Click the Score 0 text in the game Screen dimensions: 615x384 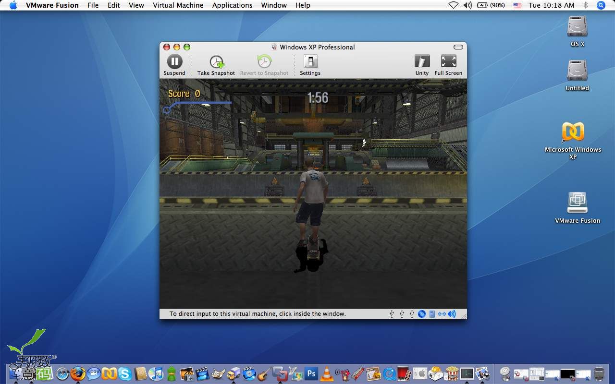coord(184,94)
